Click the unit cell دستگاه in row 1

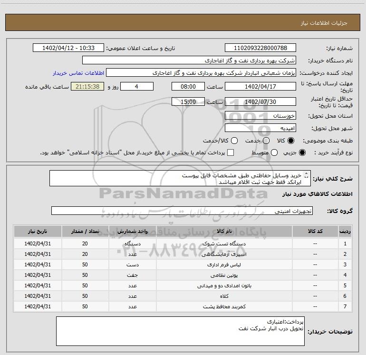coord(132,243)
